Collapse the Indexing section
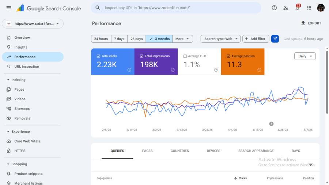The height and width of the screenshot is (185, 329). point(8,80)
